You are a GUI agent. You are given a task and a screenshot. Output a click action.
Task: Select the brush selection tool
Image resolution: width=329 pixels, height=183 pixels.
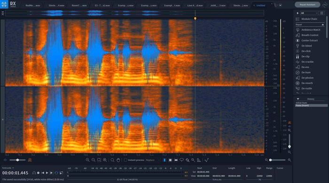[188, 160]
